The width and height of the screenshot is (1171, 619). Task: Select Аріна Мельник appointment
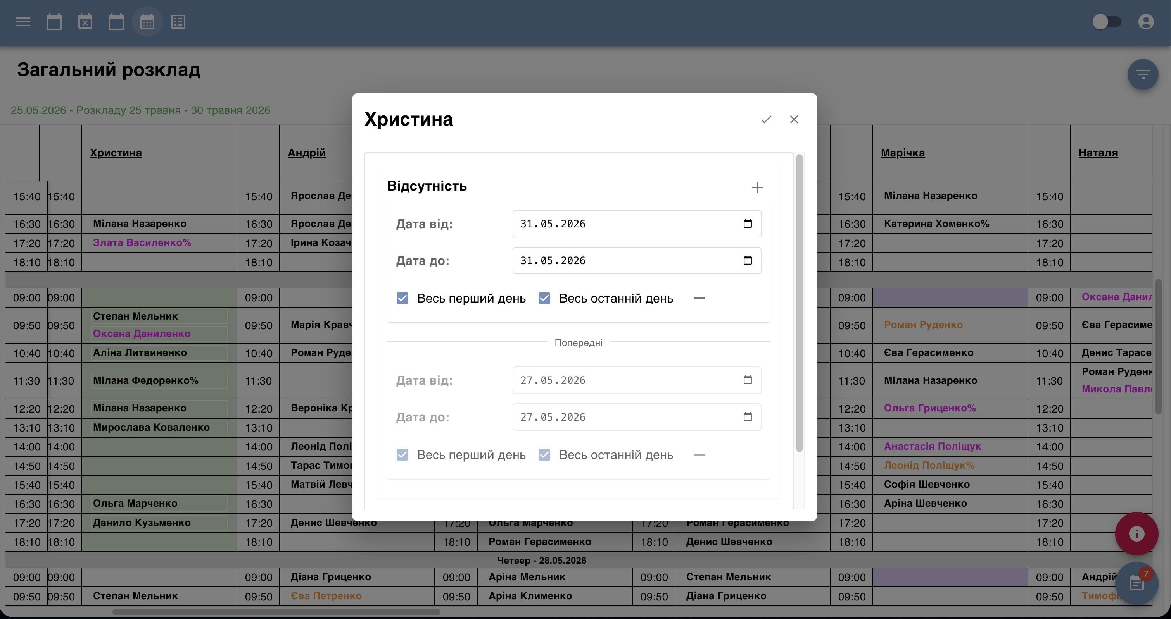click(527, 577)
